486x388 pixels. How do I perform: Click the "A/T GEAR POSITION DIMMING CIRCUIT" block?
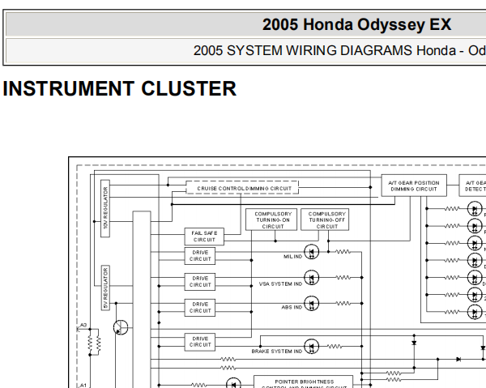414,185
